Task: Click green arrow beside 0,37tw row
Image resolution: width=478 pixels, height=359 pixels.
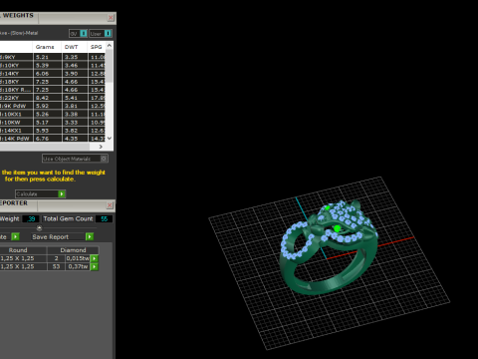Action: pyautogui.click(x=95, y=266)
